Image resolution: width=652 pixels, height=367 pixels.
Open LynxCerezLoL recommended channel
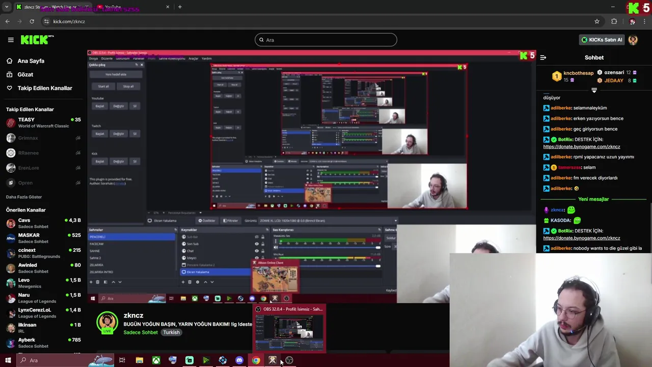coord(43,313)
